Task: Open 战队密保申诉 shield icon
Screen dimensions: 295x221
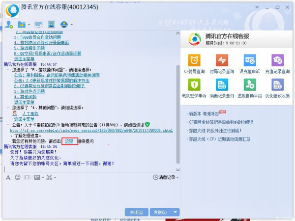Action: point(194,84)
